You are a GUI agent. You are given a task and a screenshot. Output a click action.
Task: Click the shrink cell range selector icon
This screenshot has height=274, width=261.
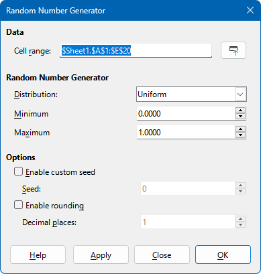tap(233, 50)
